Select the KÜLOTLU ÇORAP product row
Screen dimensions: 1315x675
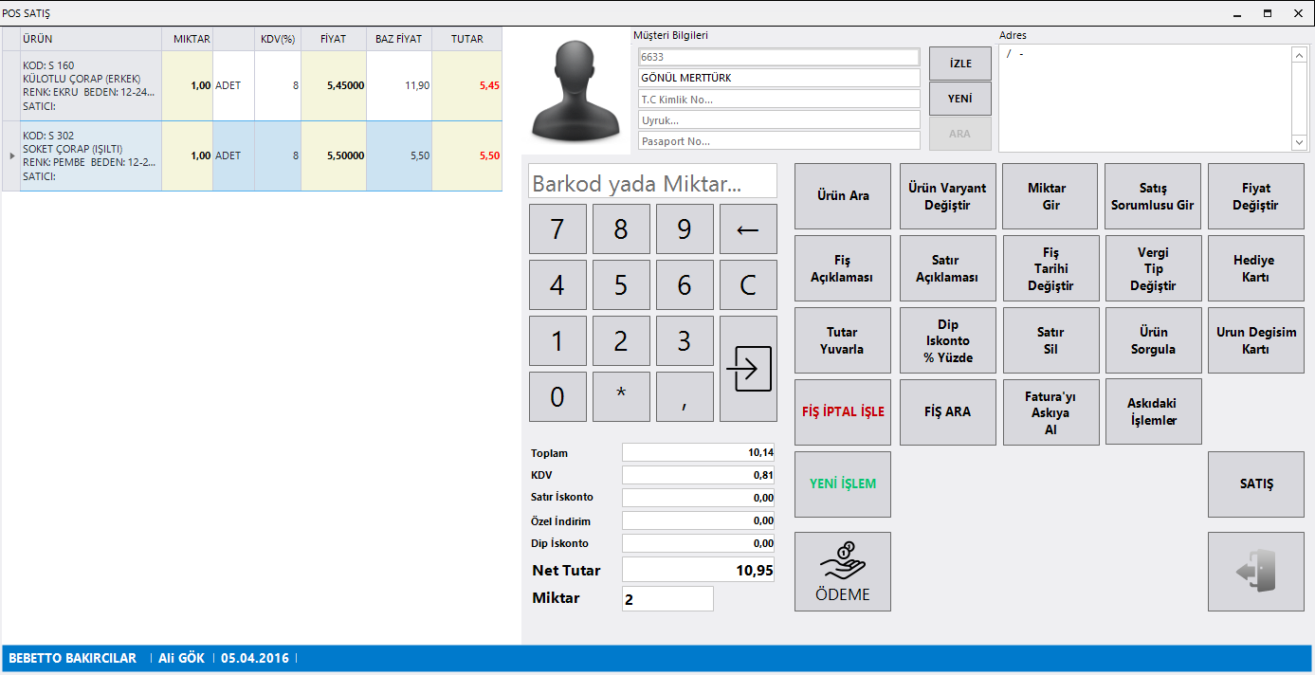[90, 85]
